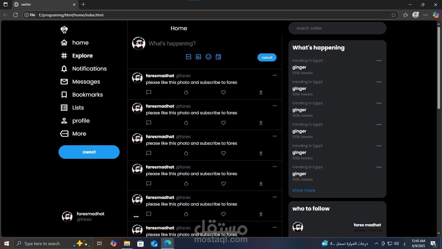
Task: Share the third faresmadhat post
Action: [x=261, y=153]
